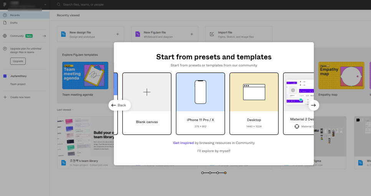Open Empathy map template thumbnail
This screenshot has height=196, width=371.
pos(341,76)
